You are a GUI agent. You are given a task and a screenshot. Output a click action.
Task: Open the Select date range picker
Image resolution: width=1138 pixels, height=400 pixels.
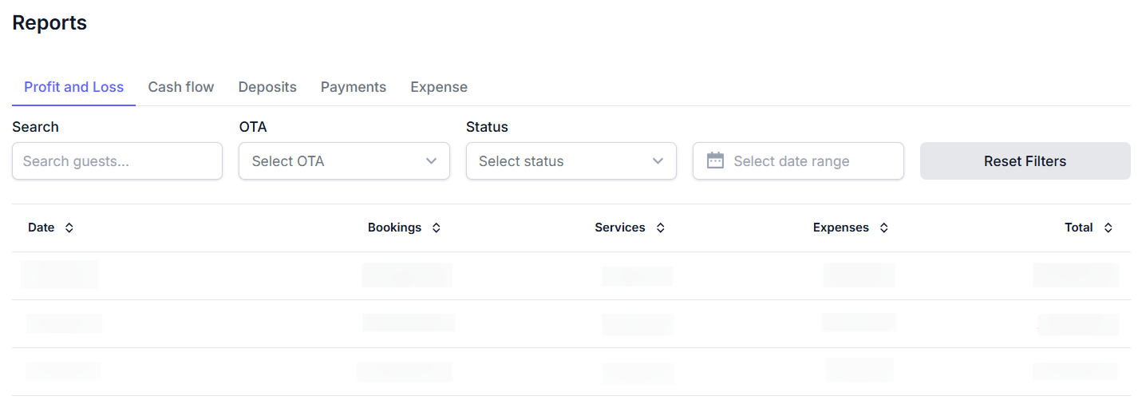798,161
